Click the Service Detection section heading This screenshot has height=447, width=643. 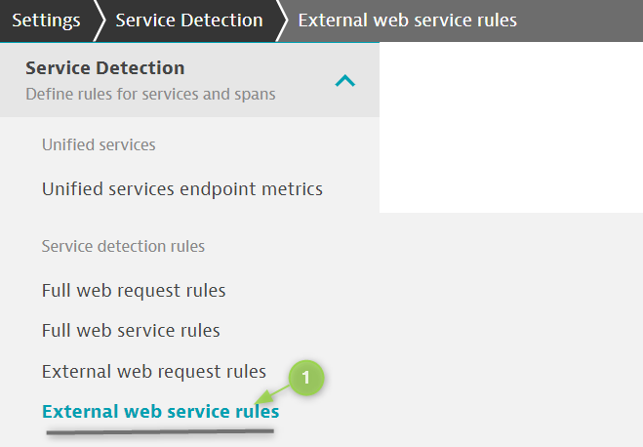click(x=105, y=67)
